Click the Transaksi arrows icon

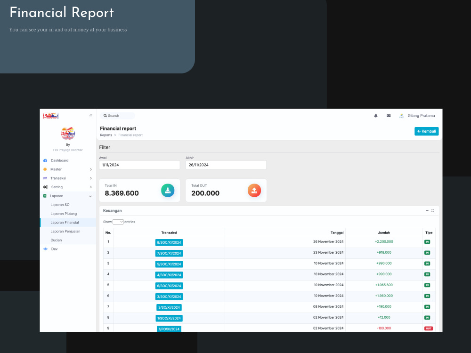point(45,178)
